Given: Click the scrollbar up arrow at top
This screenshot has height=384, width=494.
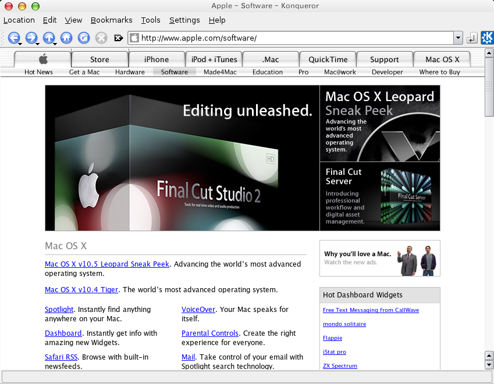Looking at the screenshot, I should pos(489,53).
